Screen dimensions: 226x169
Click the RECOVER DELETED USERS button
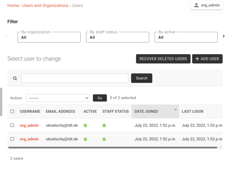(x=163, y=59)
